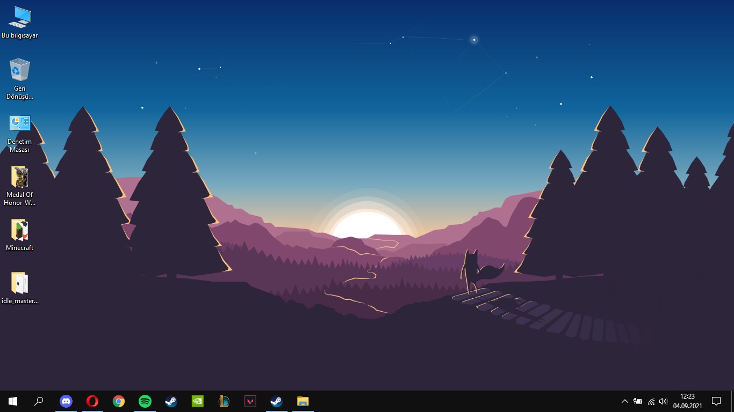734x412 pixels.
Task: Open the volume control in system tray
Action: (663, 401)
